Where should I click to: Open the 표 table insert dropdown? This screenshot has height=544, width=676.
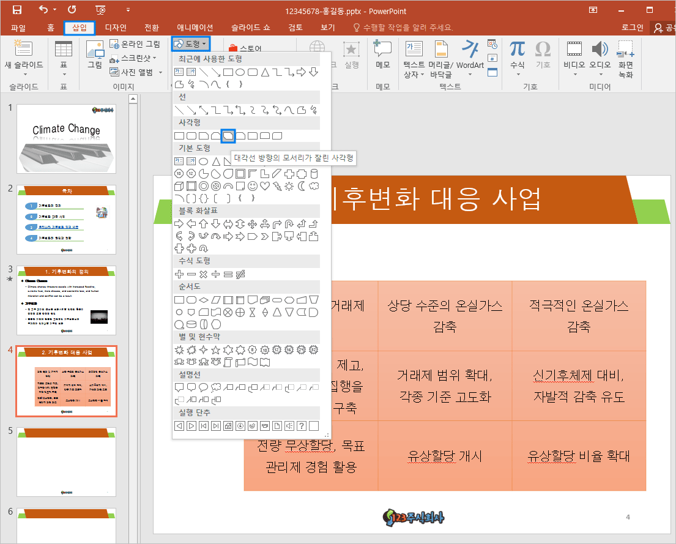[x=64, y=58]
